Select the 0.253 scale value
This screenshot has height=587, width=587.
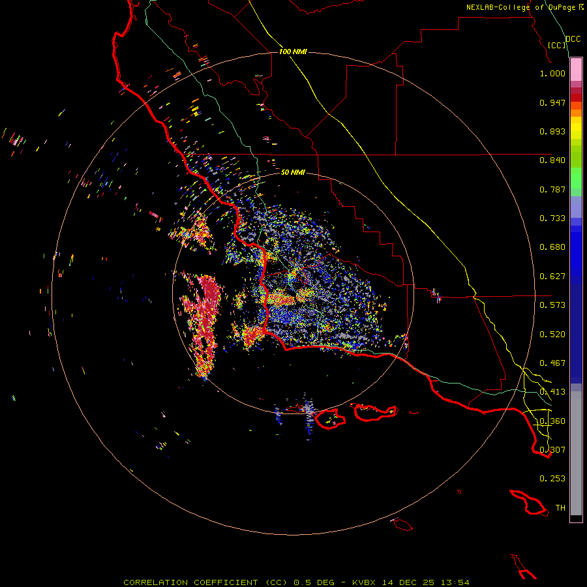pyautogui.click(x=552, y=479)
